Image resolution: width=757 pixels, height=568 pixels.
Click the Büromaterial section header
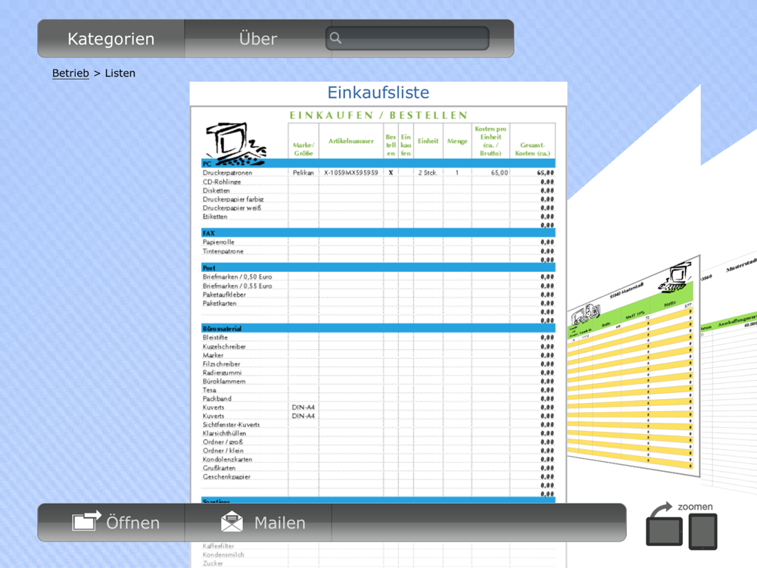[378, 329]
